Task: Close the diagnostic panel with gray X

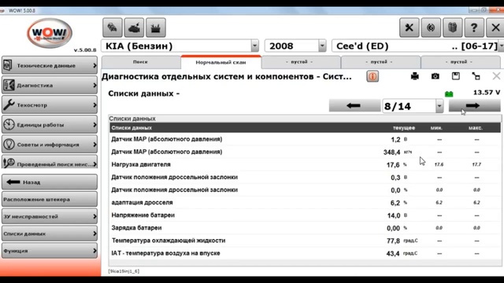Action: (x=496, y=76)
